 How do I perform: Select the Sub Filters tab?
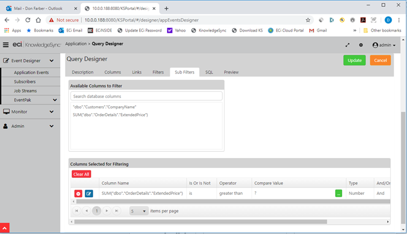[185, 72]
